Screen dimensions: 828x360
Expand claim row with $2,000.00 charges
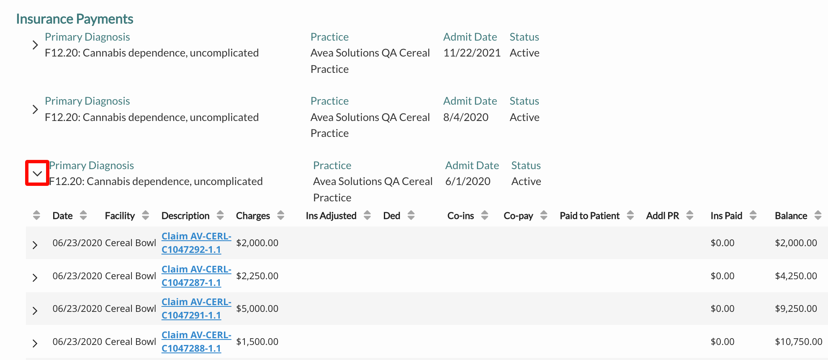pyautogui.click(x=35, y=245)
